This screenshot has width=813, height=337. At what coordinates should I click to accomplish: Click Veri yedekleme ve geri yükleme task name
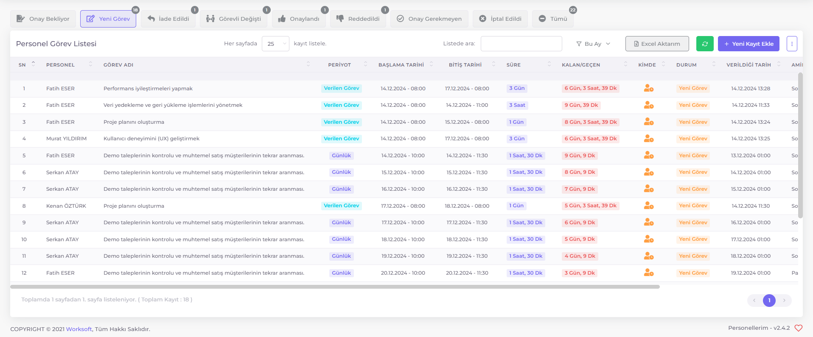click(x=173, y=105)
